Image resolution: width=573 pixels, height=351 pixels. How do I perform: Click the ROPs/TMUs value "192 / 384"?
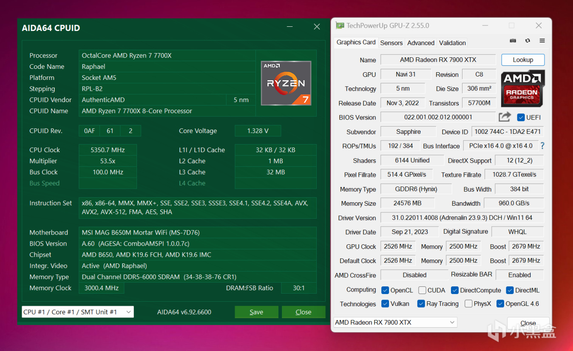(400, 146)
